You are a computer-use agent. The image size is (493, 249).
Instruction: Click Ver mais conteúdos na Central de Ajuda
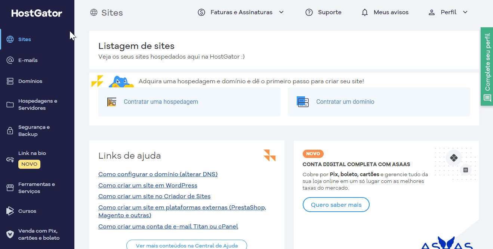click(x=187, y=245)
